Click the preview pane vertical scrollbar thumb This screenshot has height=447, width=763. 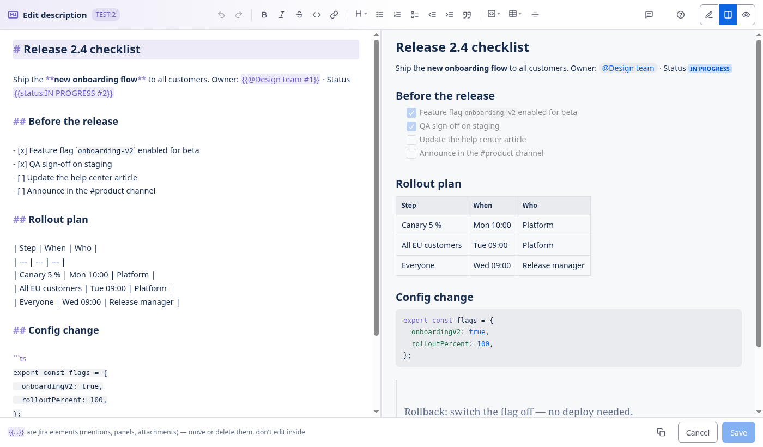(x=759, y=193)
